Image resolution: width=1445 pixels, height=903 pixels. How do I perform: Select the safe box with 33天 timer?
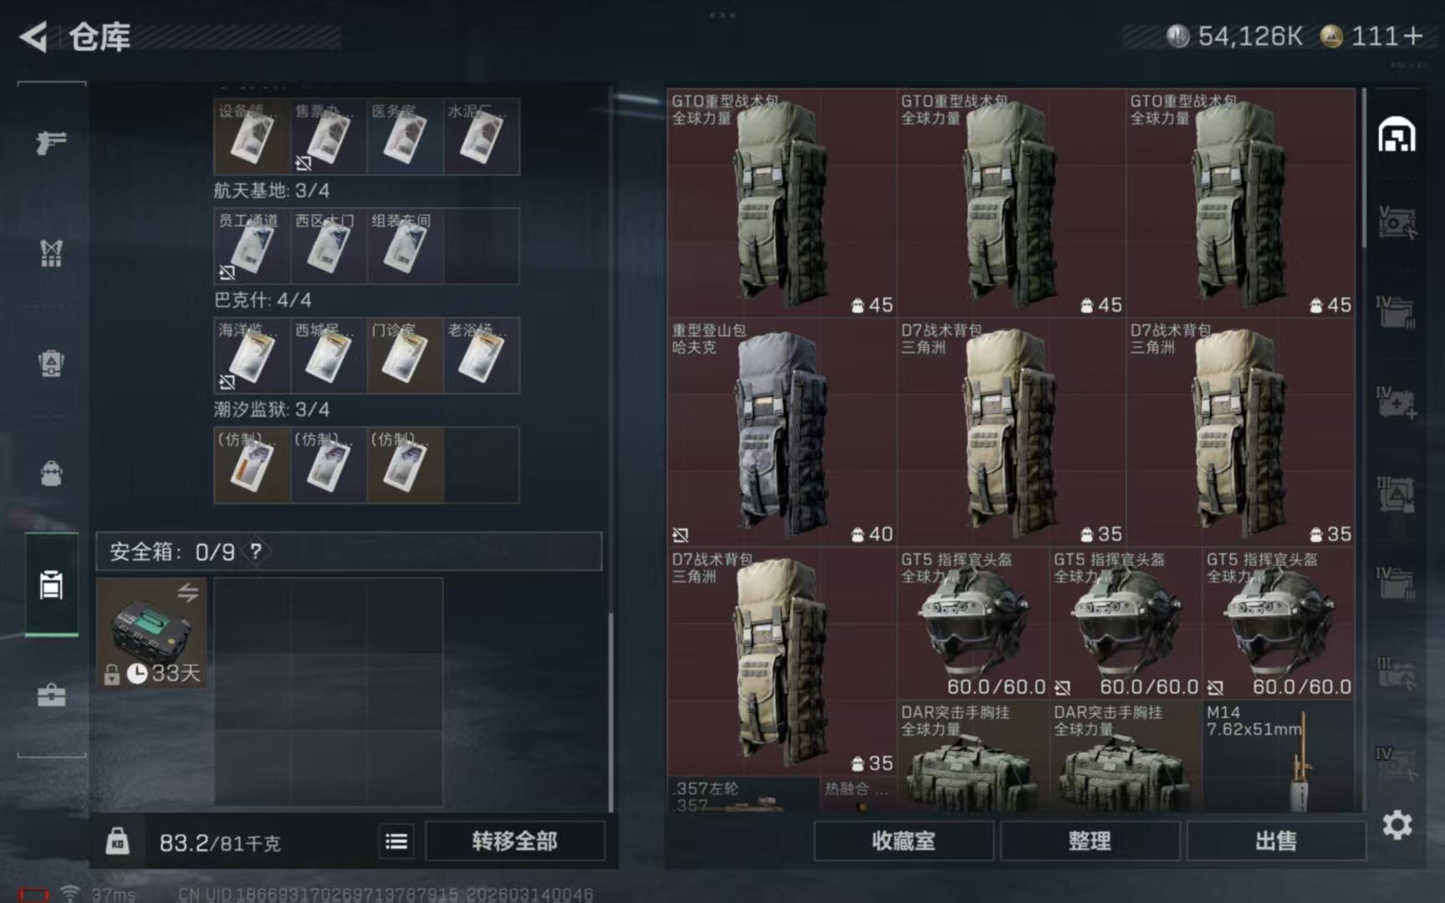coord(151,633)
